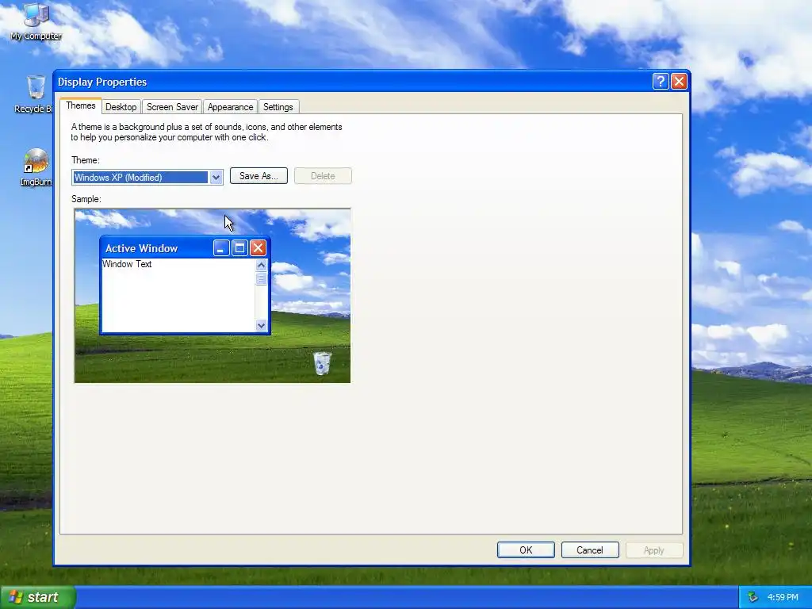812x609 pixels.
Task: Open the Appearance tab
Action: pyautogui.click(x=231, y=107)
